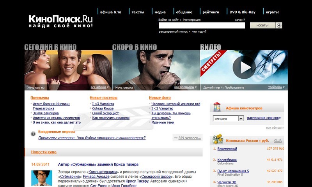Open the рейтинги menu
The image size is (312, 187).
211,12
